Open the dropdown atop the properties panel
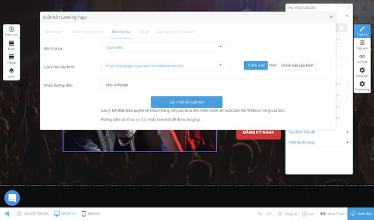The image size is (374, 220). [347, 16]
